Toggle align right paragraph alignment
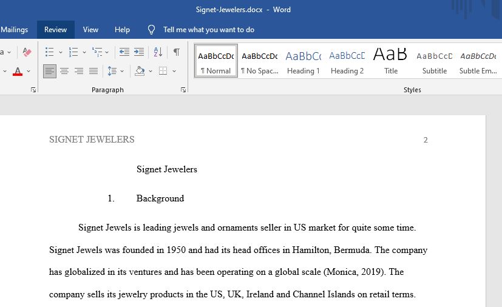The width and height of the screenshot is (502, 307). click(79, 71)
